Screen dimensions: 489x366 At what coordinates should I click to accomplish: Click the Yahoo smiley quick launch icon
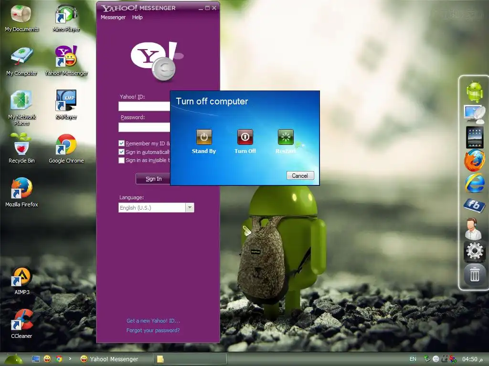pyautogui.click(x=47, y=359)
